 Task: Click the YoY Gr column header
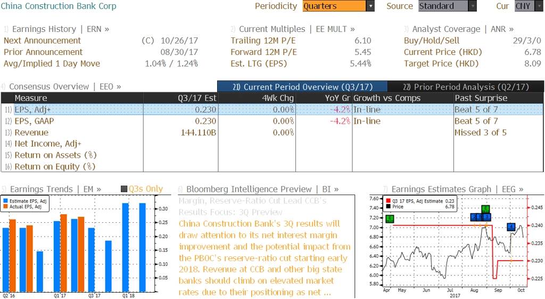click(324, 98)
